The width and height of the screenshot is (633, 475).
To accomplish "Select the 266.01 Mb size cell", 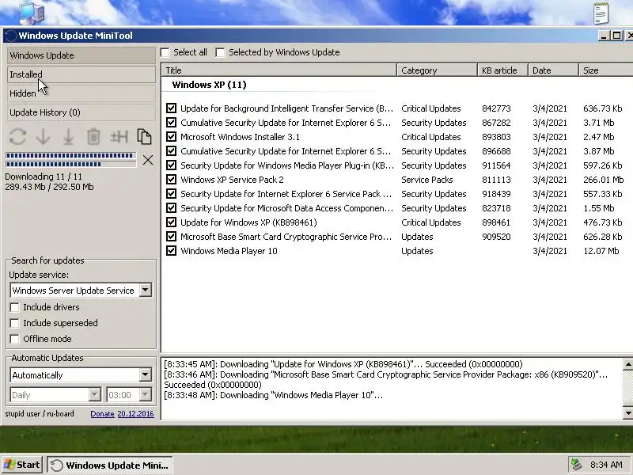I will pos(603,180).
